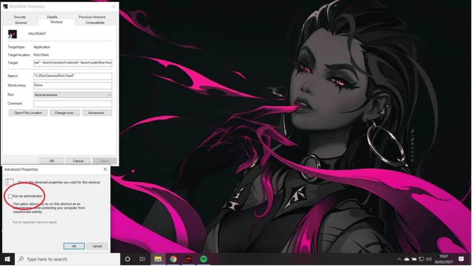The image size is (473, 278).
Task: Click the volume speaker icon in the tray
Action: 429,259
